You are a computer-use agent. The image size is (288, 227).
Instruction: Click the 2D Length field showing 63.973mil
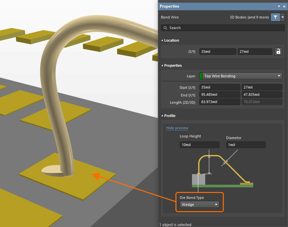(219, 102)
